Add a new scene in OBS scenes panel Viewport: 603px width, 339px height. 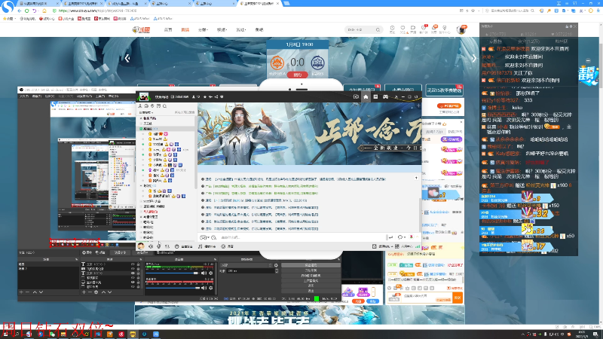click(21, 292)
